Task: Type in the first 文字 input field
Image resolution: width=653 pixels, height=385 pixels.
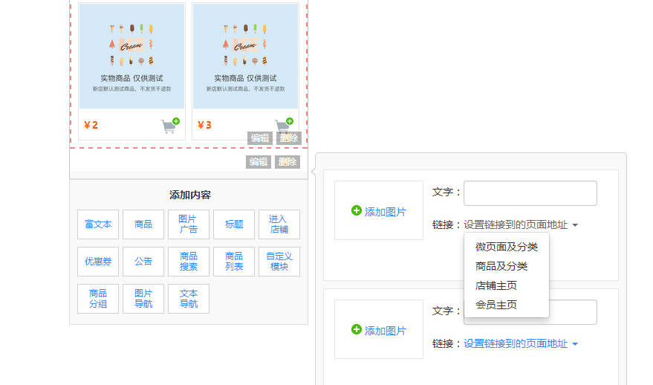Action: tap(530, 193)
